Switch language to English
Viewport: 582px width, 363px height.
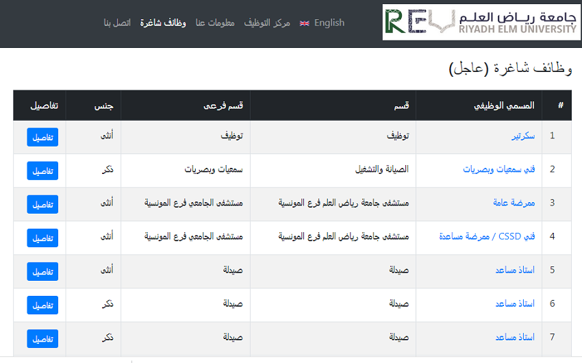329,23
